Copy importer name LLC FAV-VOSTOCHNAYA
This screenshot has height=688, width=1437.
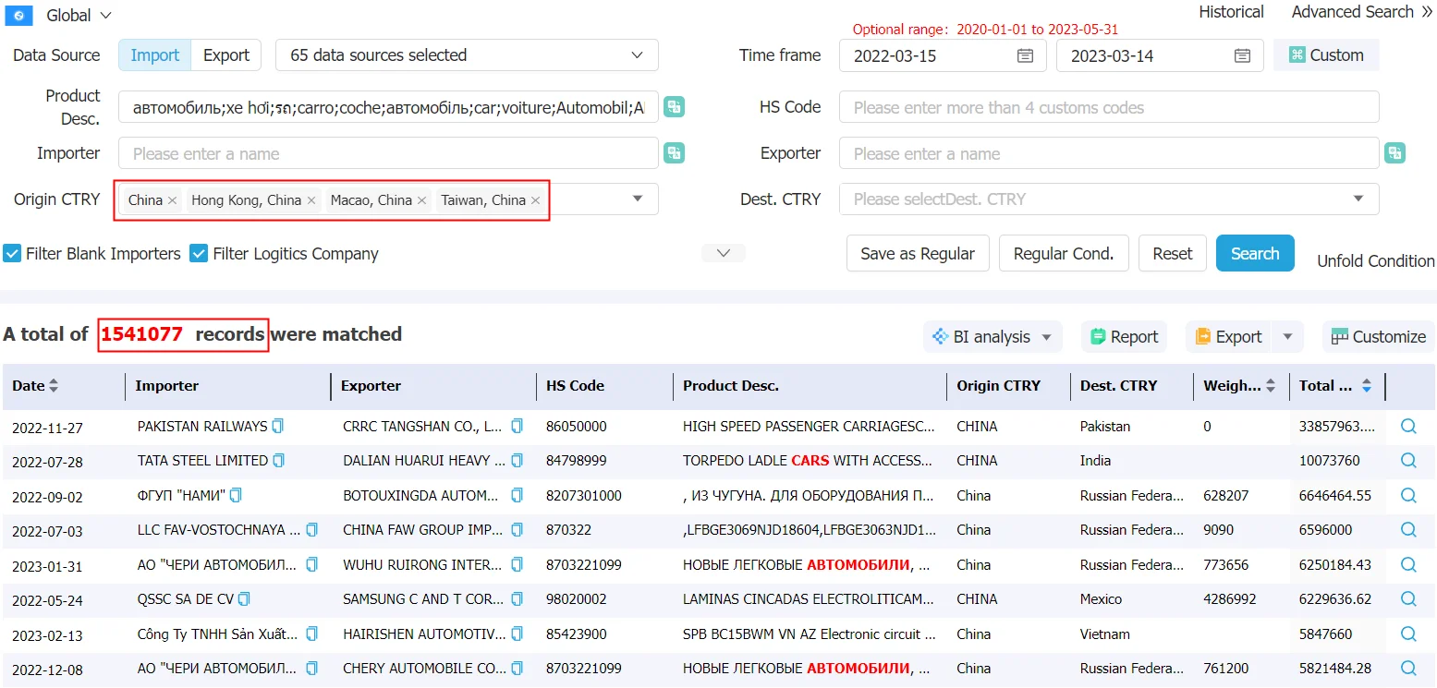(x=312, y=530)
